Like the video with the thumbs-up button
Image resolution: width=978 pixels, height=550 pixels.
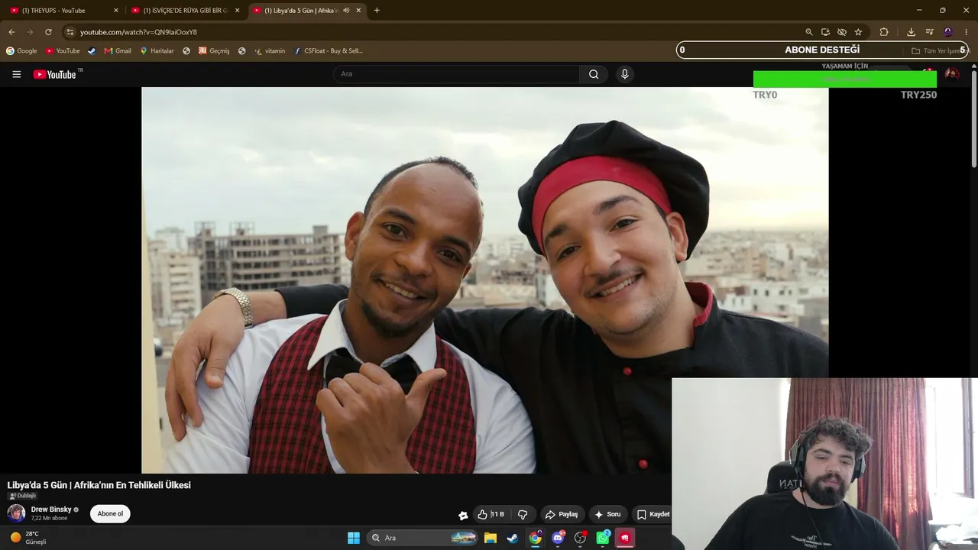click(x=491, y=514)
